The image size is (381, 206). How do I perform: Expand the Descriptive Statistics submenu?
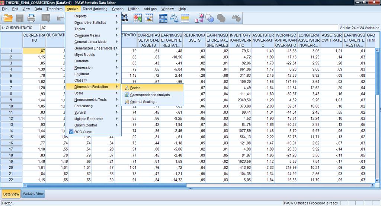[93, 22]
